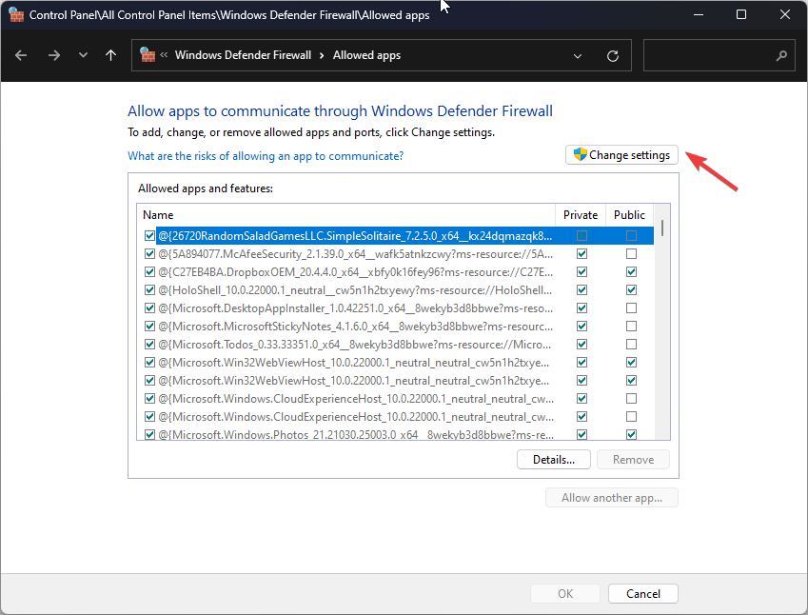Go back with the left arrow
The image size is (808, 615).
pos(21,55)
